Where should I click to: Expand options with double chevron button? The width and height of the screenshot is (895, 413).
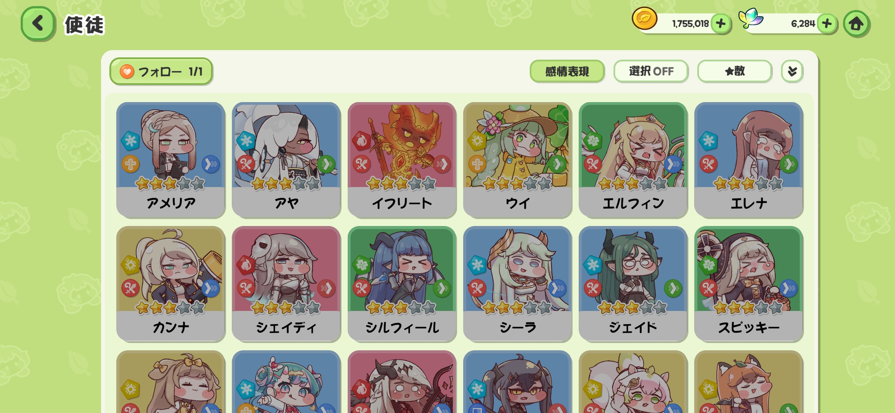(x=792, y=71)
